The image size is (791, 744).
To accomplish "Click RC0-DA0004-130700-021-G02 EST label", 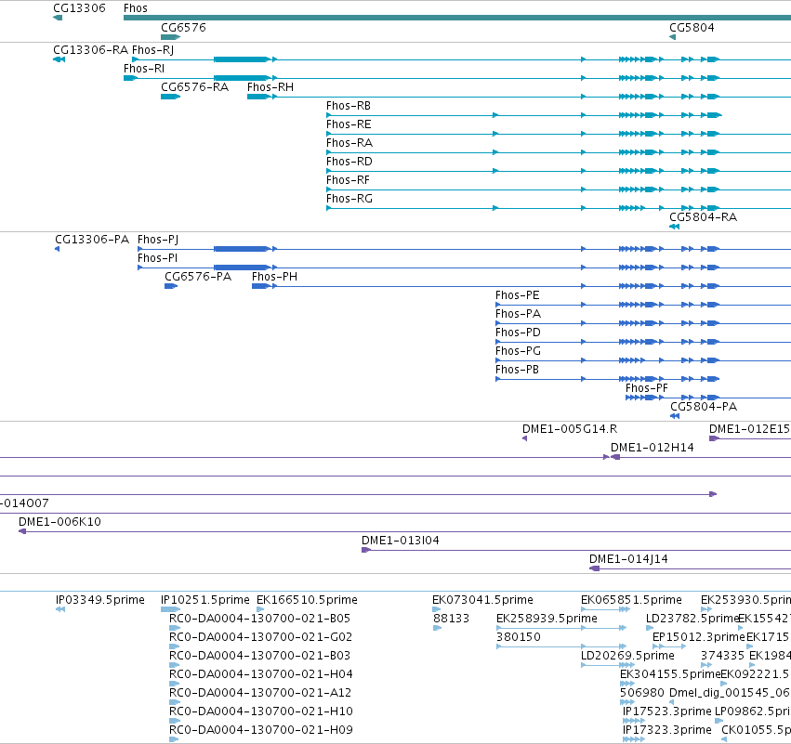I will tap(261, 637).
